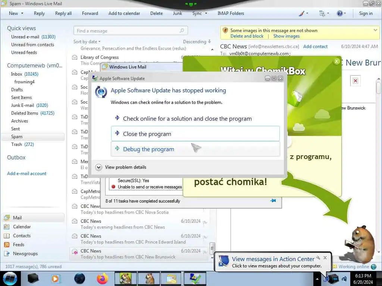Select the Deleted Items folder

tap(33, 113)
